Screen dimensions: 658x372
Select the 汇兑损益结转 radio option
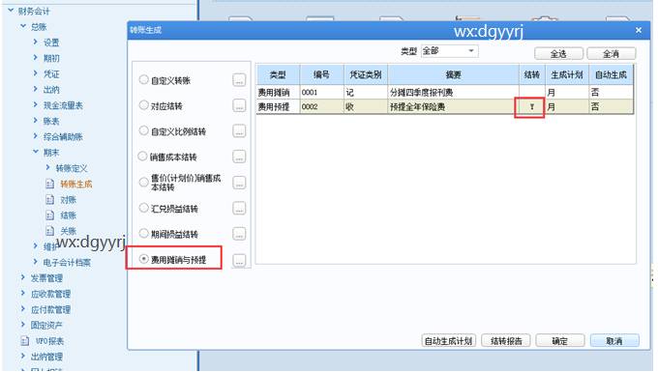[x=143, y=208]
